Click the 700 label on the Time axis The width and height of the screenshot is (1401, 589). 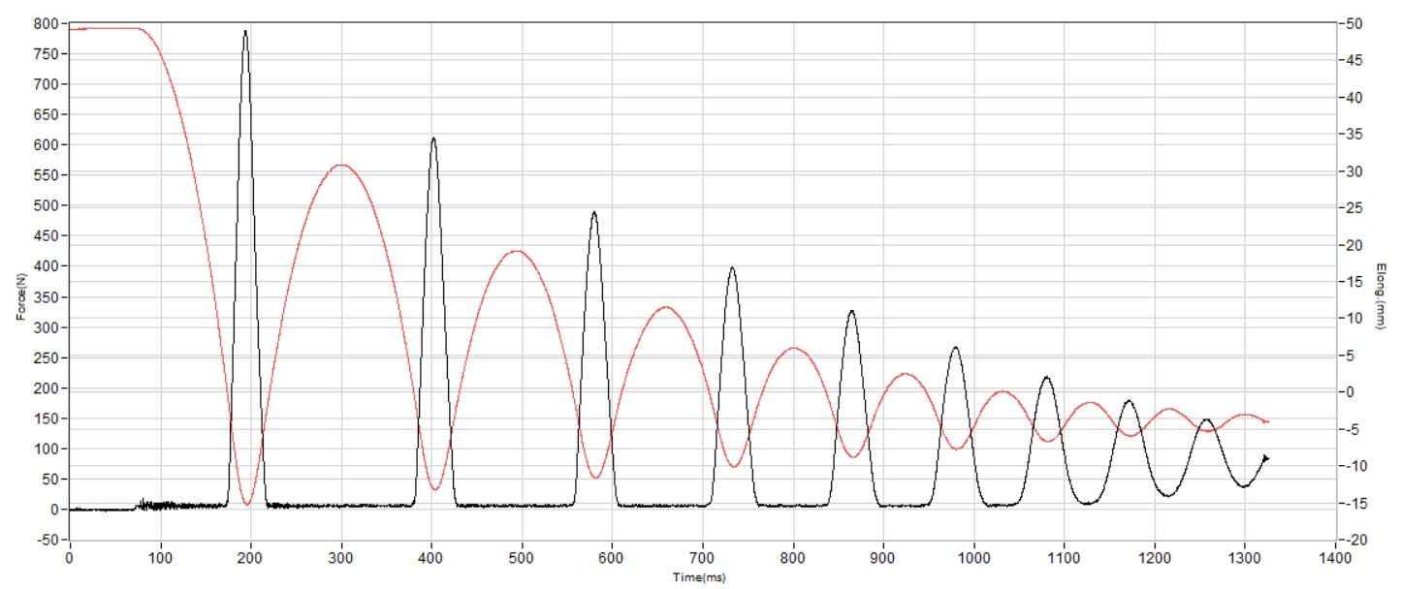point(703,559)
